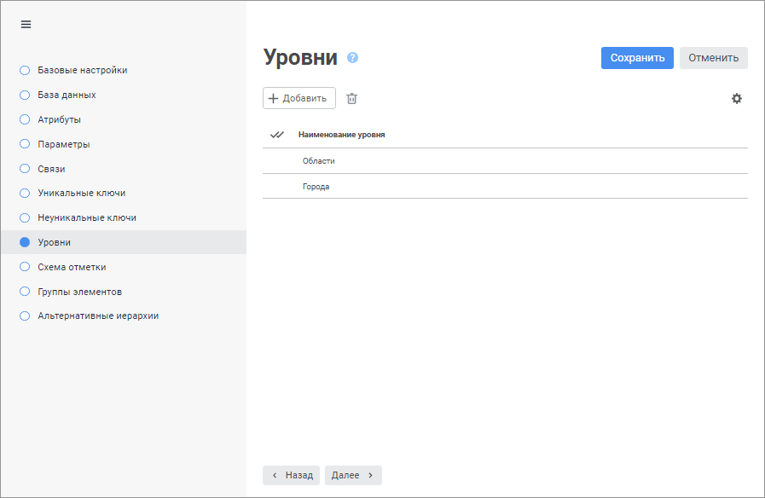Viewport: 765px width, 498px height.
Task: Open the Параметры section
Action: coord(64,144)
